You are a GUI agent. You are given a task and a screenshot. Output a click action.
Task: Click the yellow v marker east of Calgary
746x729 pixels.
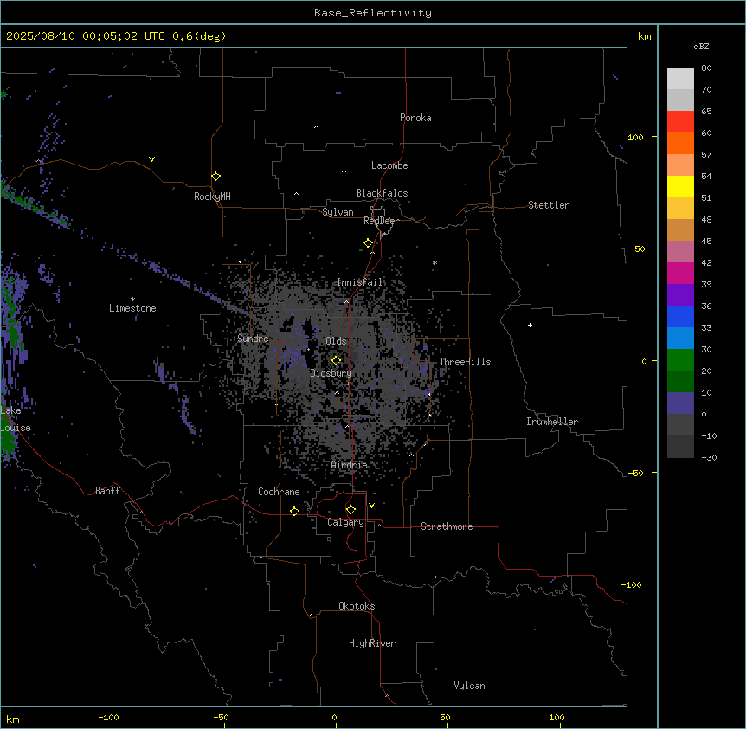tap(371, 506)
